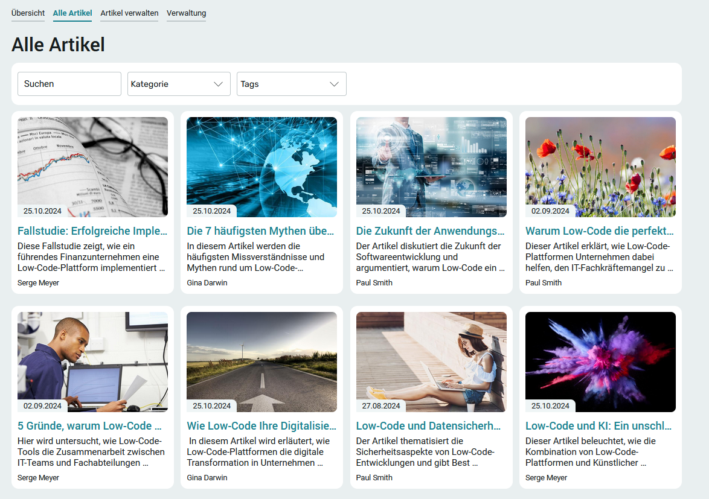Open article 'Low-Code und KI: Ein unschl...'
This screenshot has height=499, width=709.
(x=598, y=426)
